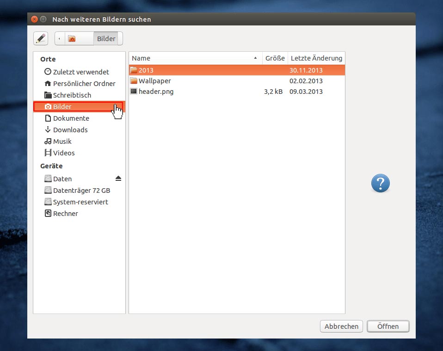Click the document icon beside Dokumente

(x=48, y=118)
